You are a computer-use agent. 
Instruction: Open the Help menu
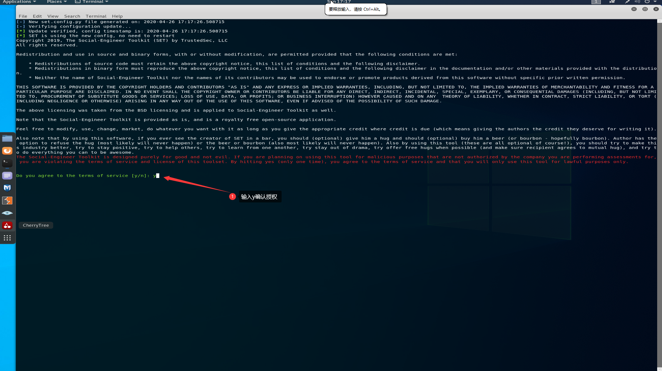click(117, 16)
